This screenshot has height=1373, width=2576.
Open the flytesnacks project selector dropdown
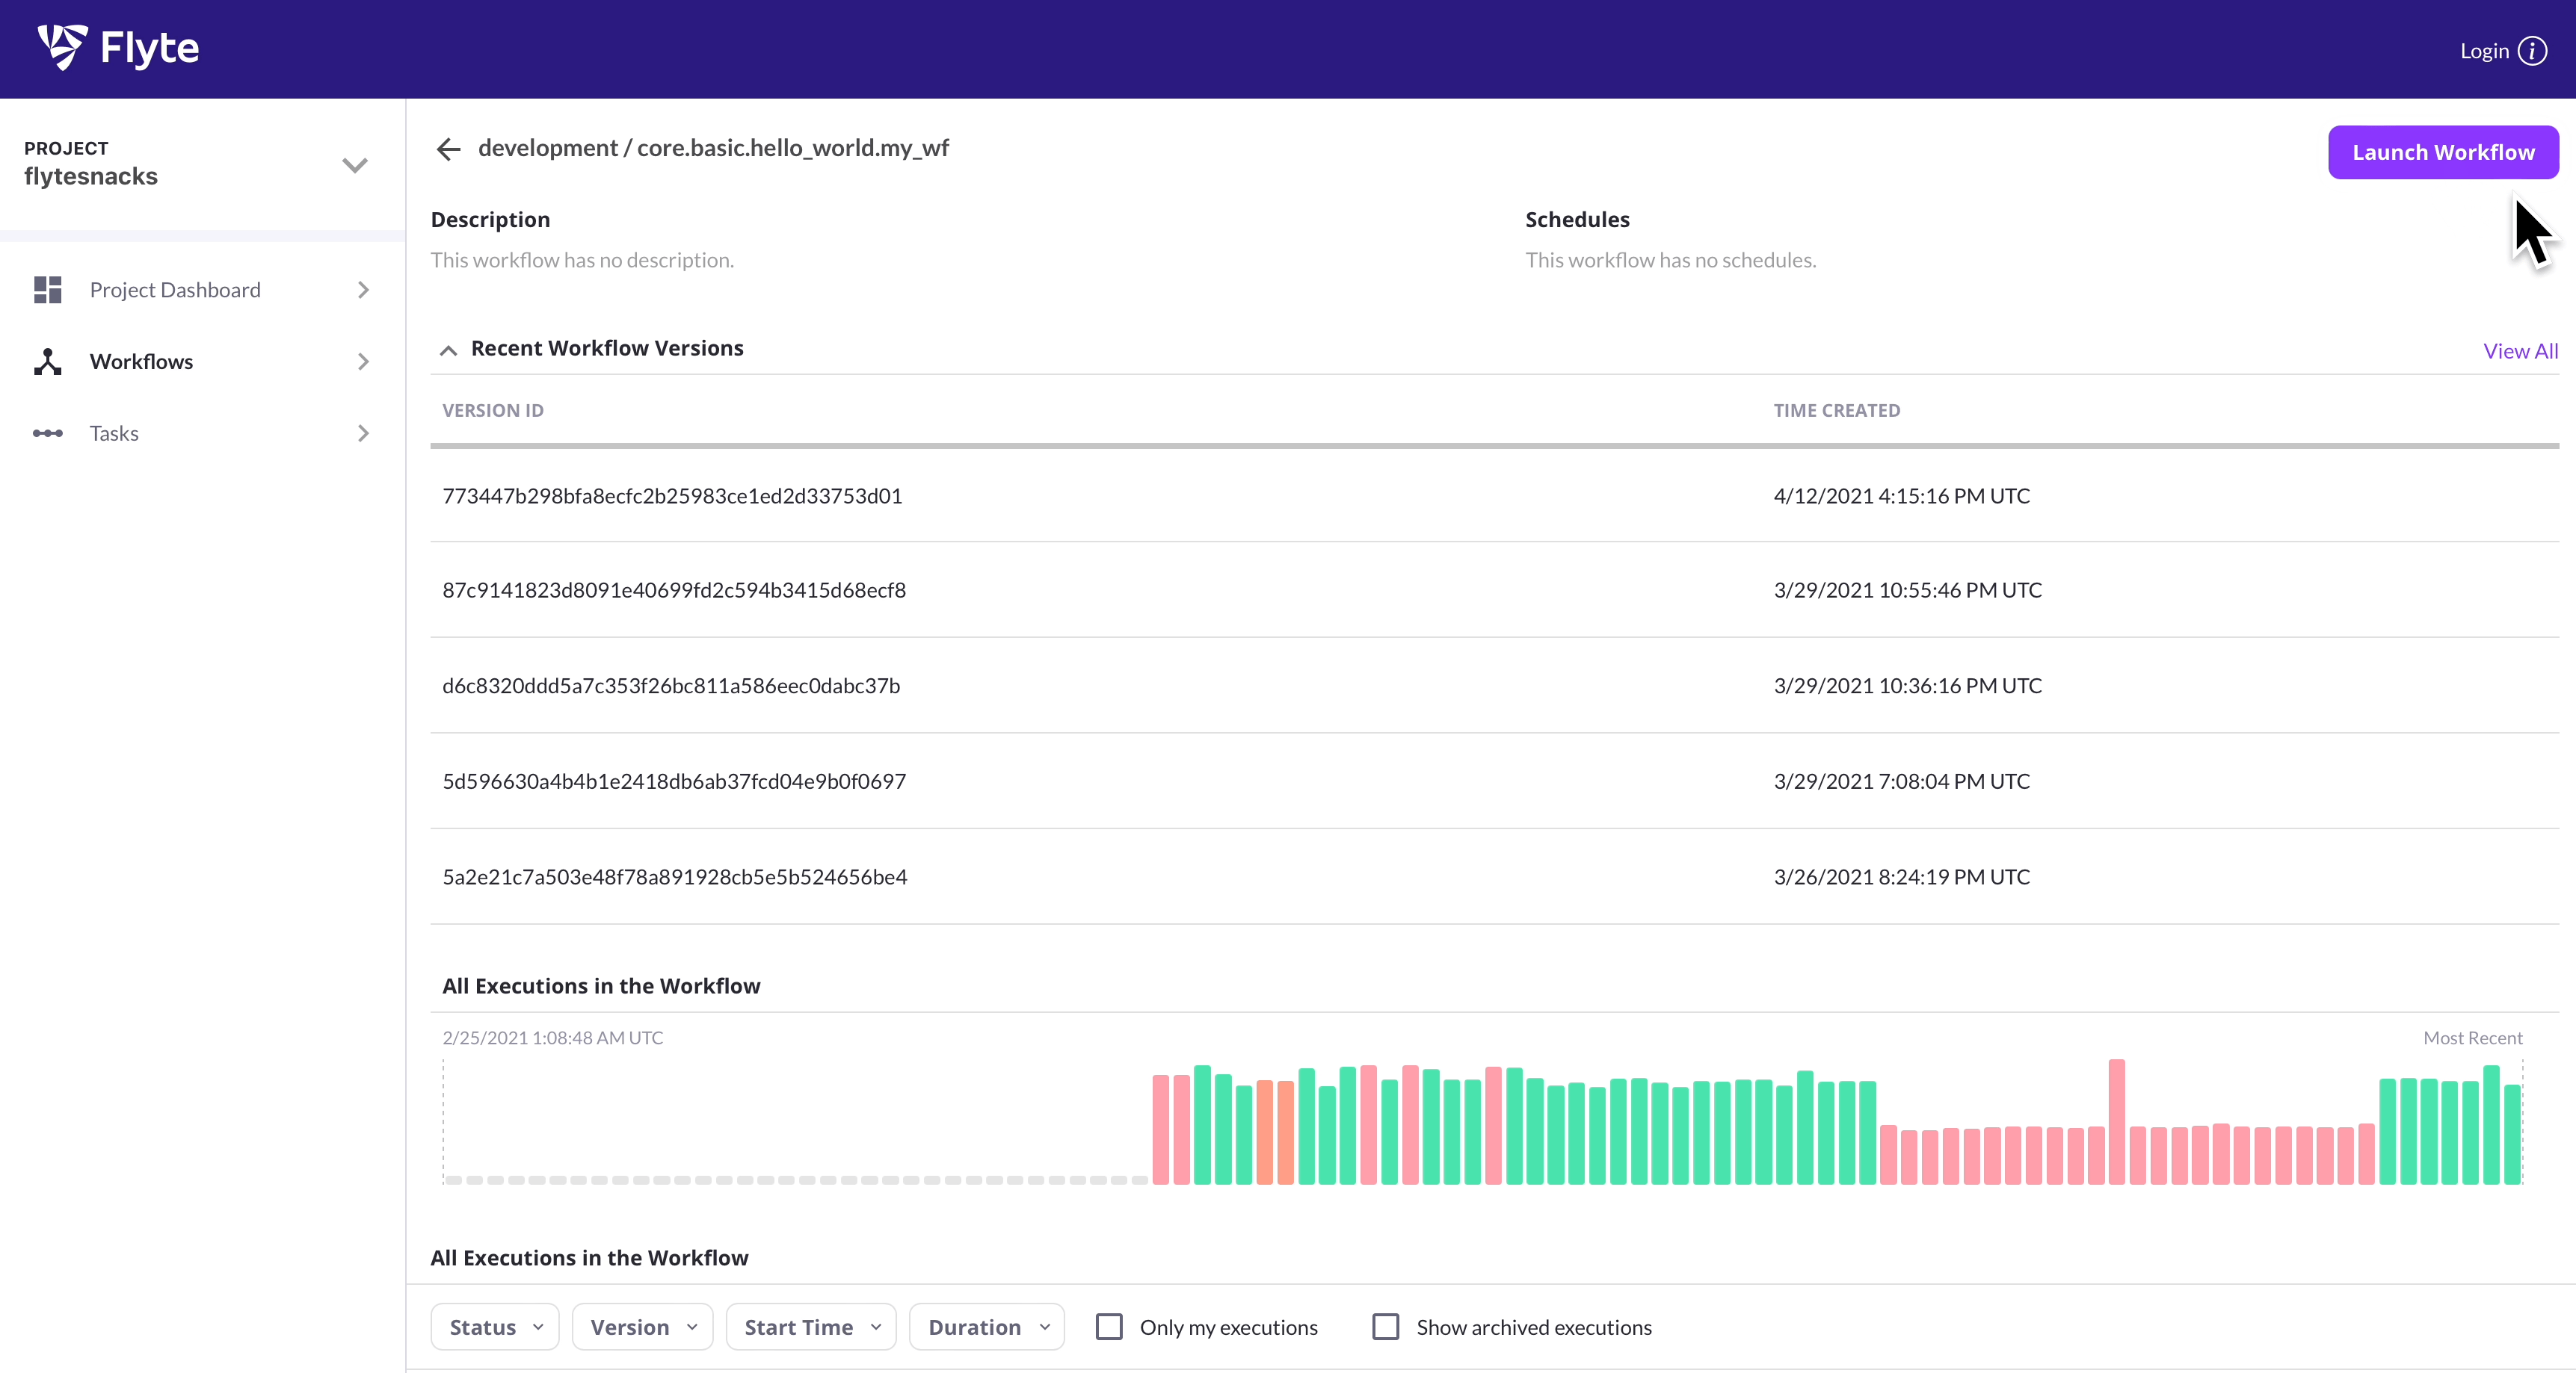(x=354, y=165)
